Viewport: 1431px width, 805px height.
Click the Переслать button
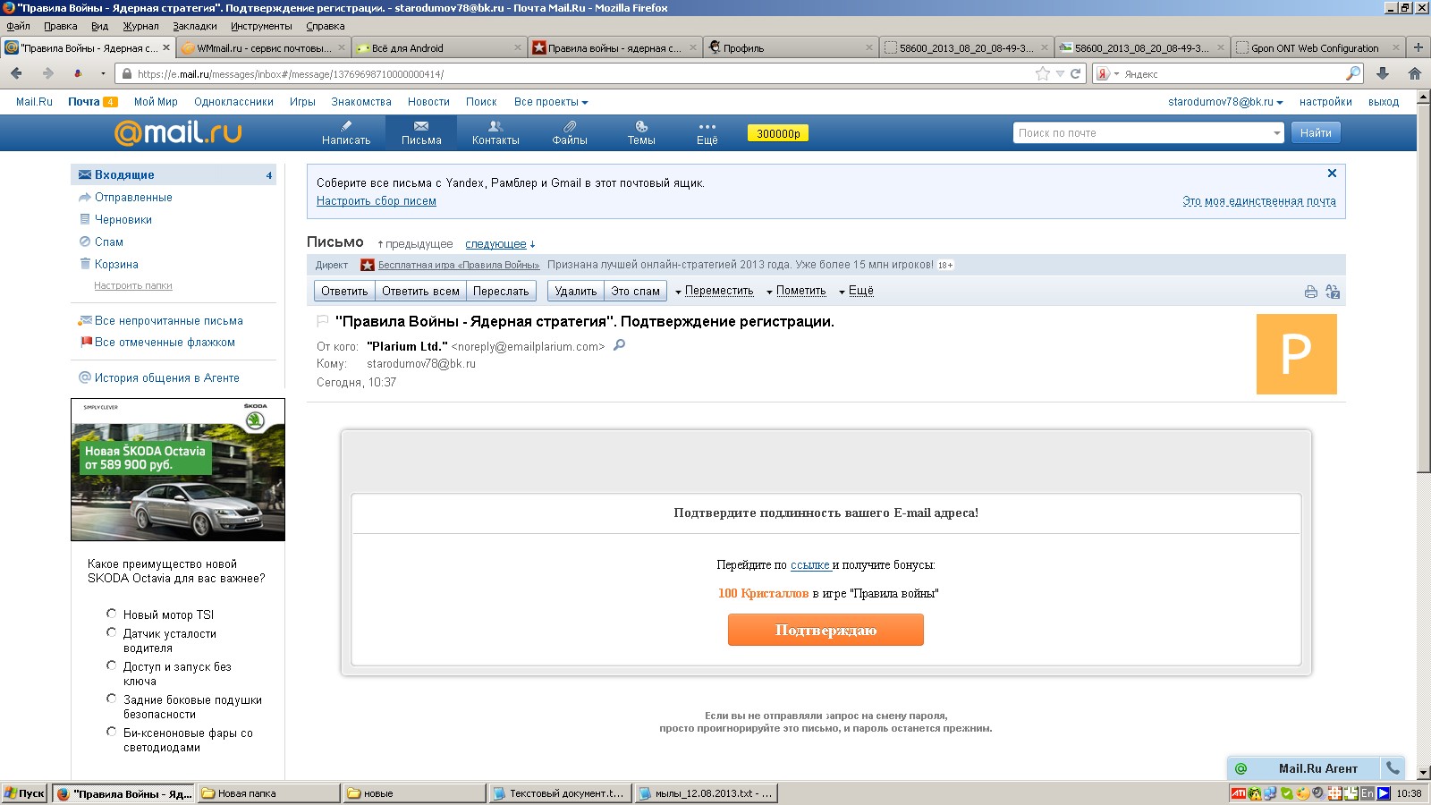pyautogui.click(x=501, y=291)
